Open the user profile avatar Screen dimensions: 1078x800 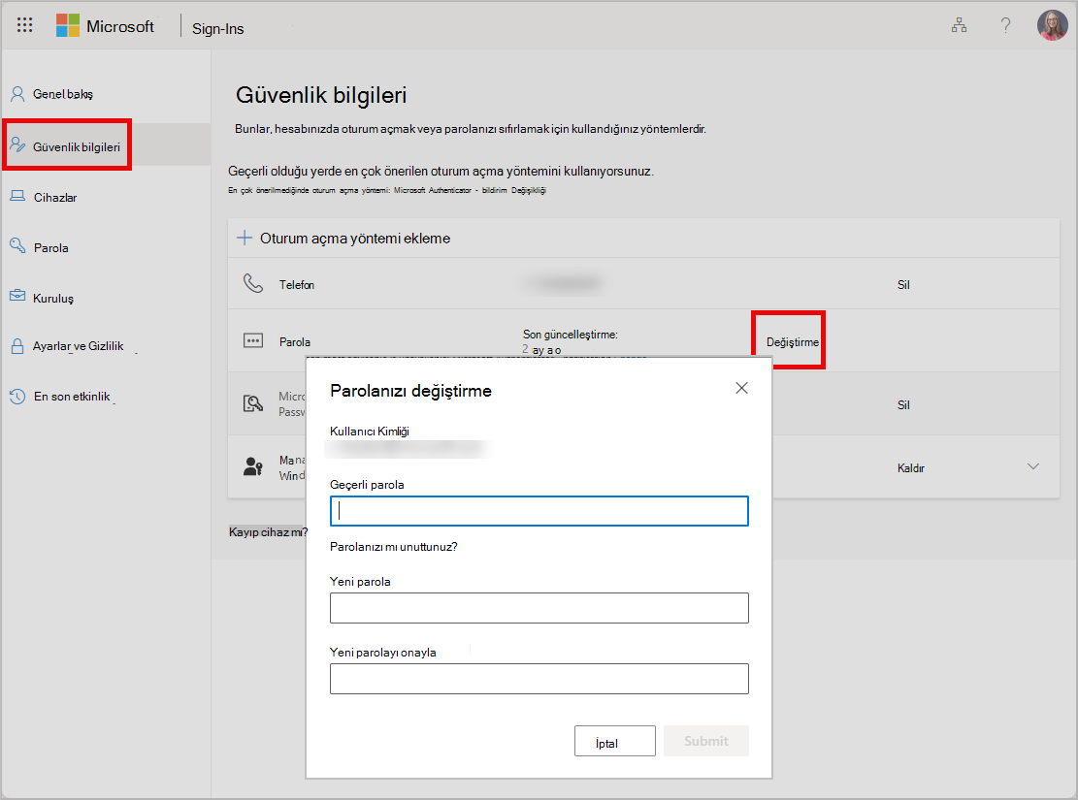point(1052,25)
